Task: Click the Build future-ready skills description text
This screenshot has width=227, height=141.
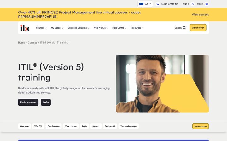Action: click(x=64, y=90)
